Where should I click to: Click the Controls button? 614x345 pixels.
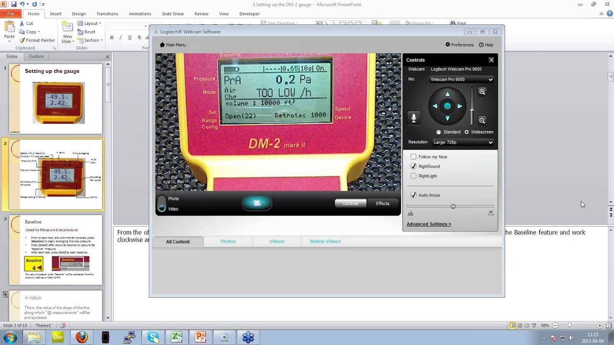coord(350,203)
